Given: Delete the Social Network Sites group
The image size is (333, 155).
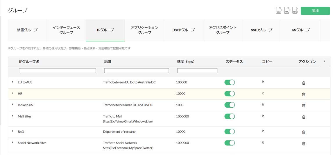Looking at the screenshot, I should coord(304,143).
